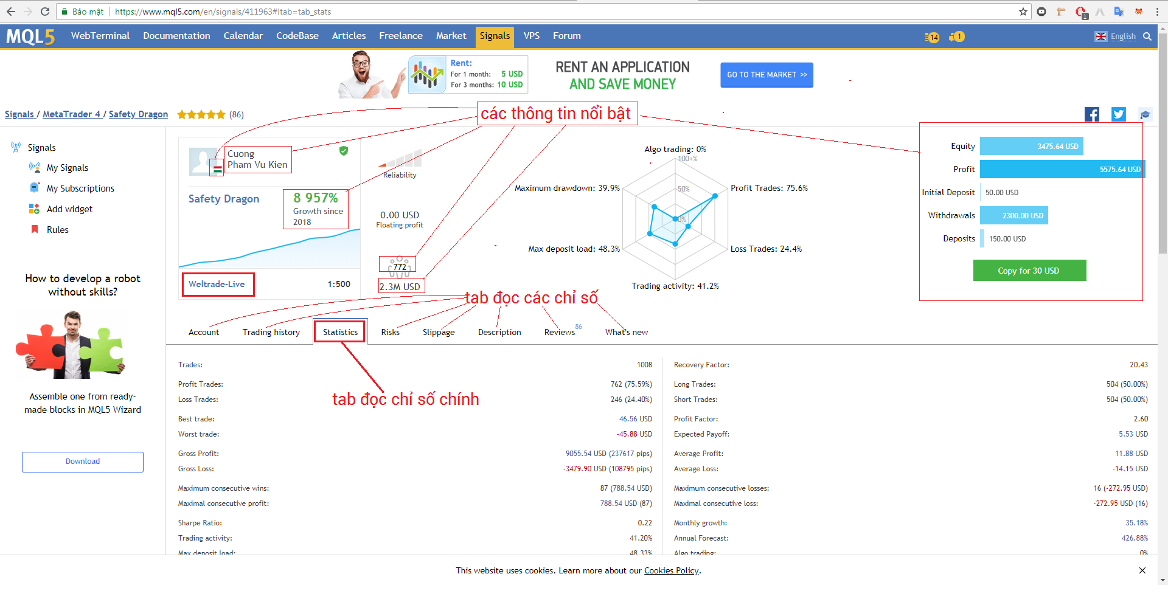Open Forum in the top menu
1168x602 pixels.
pos(567,36)
